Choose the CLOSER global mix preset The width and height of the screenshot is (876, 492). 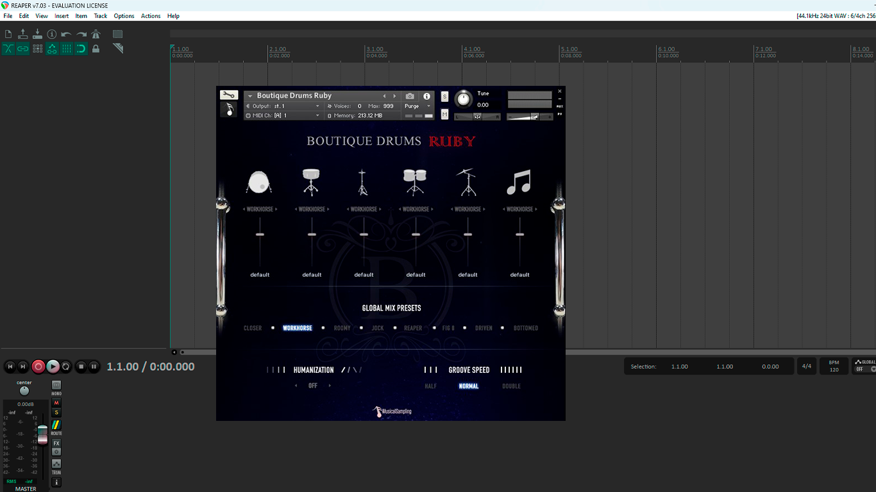pos(253,328)
